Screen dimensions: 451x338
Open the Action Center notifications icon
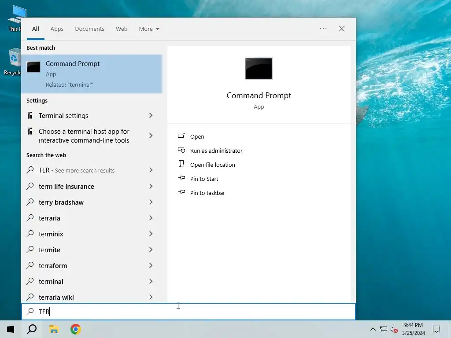tap(436, 329)
